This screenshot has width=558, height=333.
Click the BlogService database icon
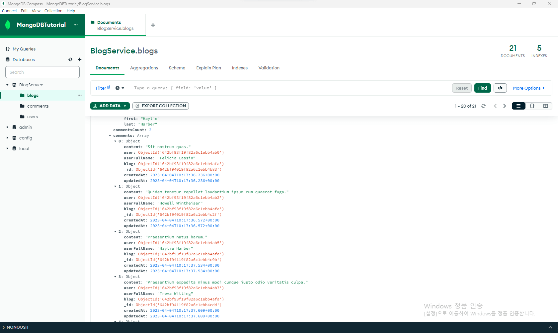click(14, 85)
